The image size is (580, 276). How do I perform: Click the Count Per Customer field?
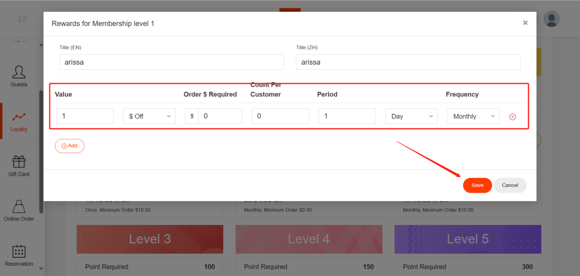[280, 116]
